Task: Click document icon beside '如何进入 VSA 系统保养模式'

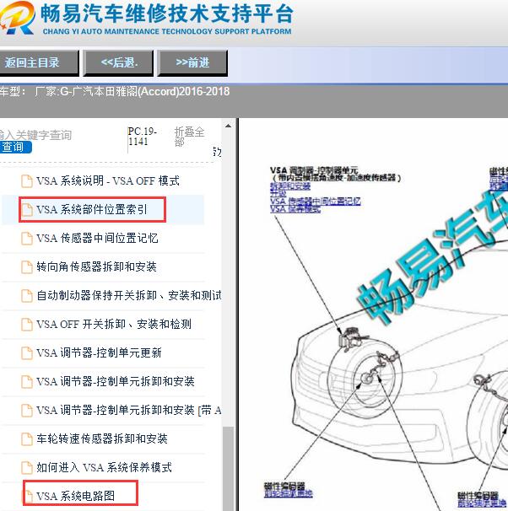Action: click(27, 468)
